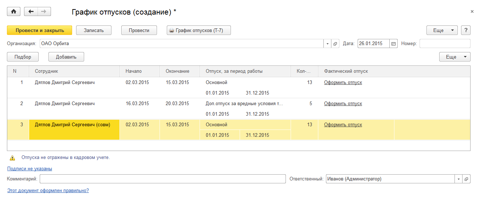Click the Номер input field
This screenshot has height=199, width=480.
pos(445,44)
